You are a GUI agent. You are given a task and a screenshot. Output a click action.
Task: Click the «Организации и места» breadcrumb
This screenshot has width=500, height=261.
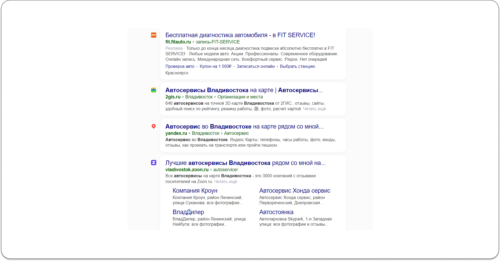[x=240, y=97]
